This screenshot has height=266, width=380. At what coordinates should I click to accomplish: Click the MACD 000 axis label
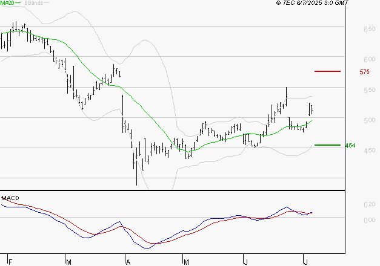point(369,220)
